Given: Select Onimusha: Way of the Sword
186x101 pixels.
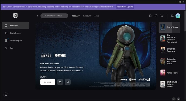Looking at the screenshot, I should point(169,61).
